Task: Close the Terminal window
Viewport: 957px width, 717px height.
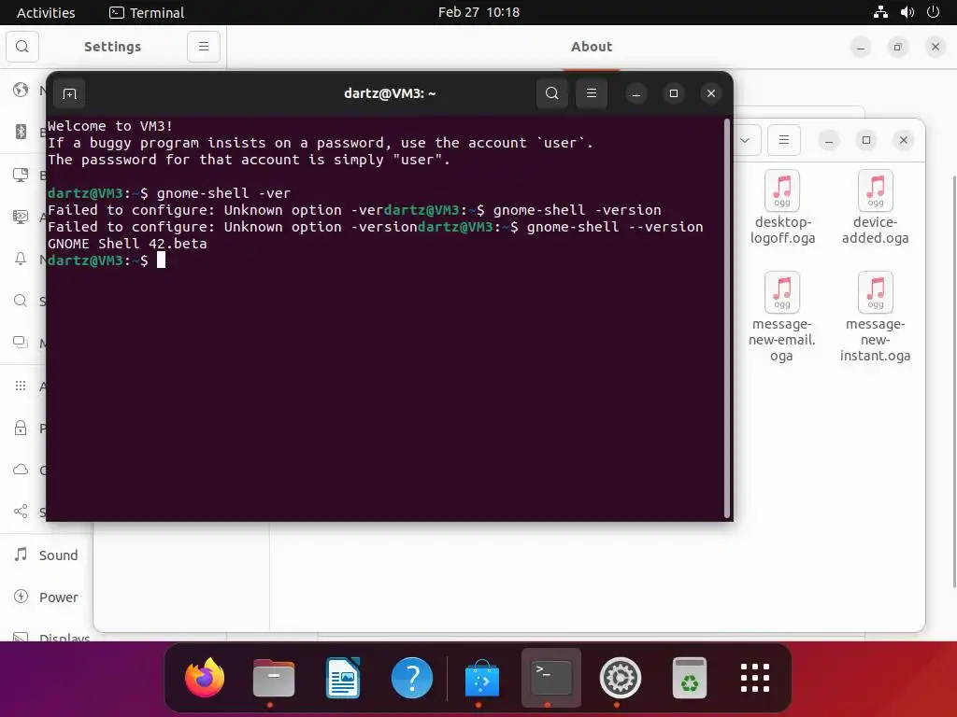Action: [710, 94]
